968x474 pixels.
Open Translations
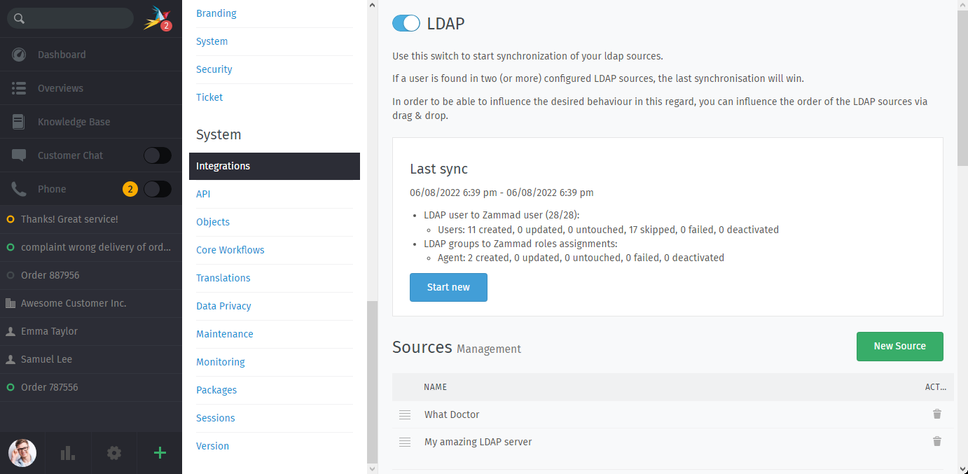pyautogui.click(x=223, y=278)
